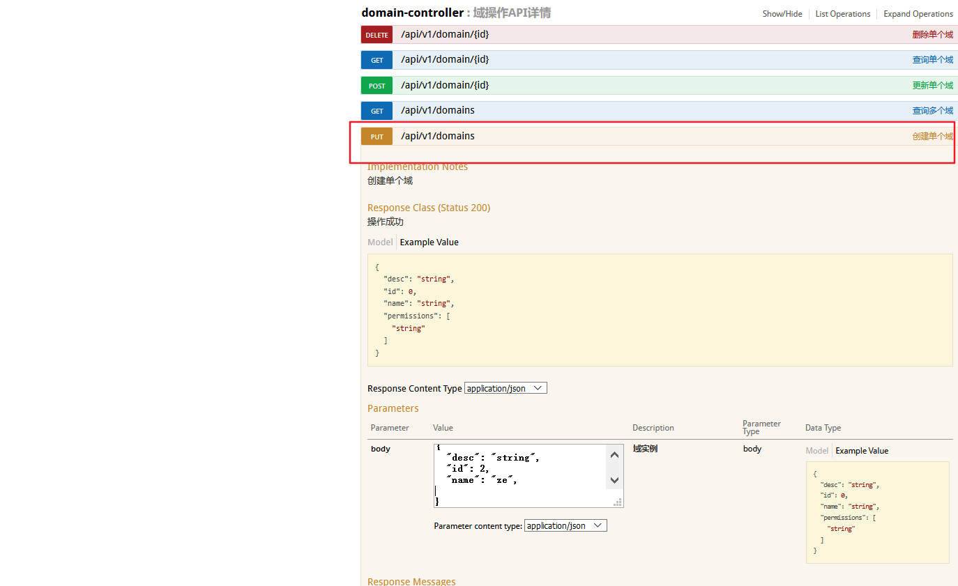The width and height of the screenshot is (958, 586).
Task: Click the List Operations link
Action: click(842, 14)
